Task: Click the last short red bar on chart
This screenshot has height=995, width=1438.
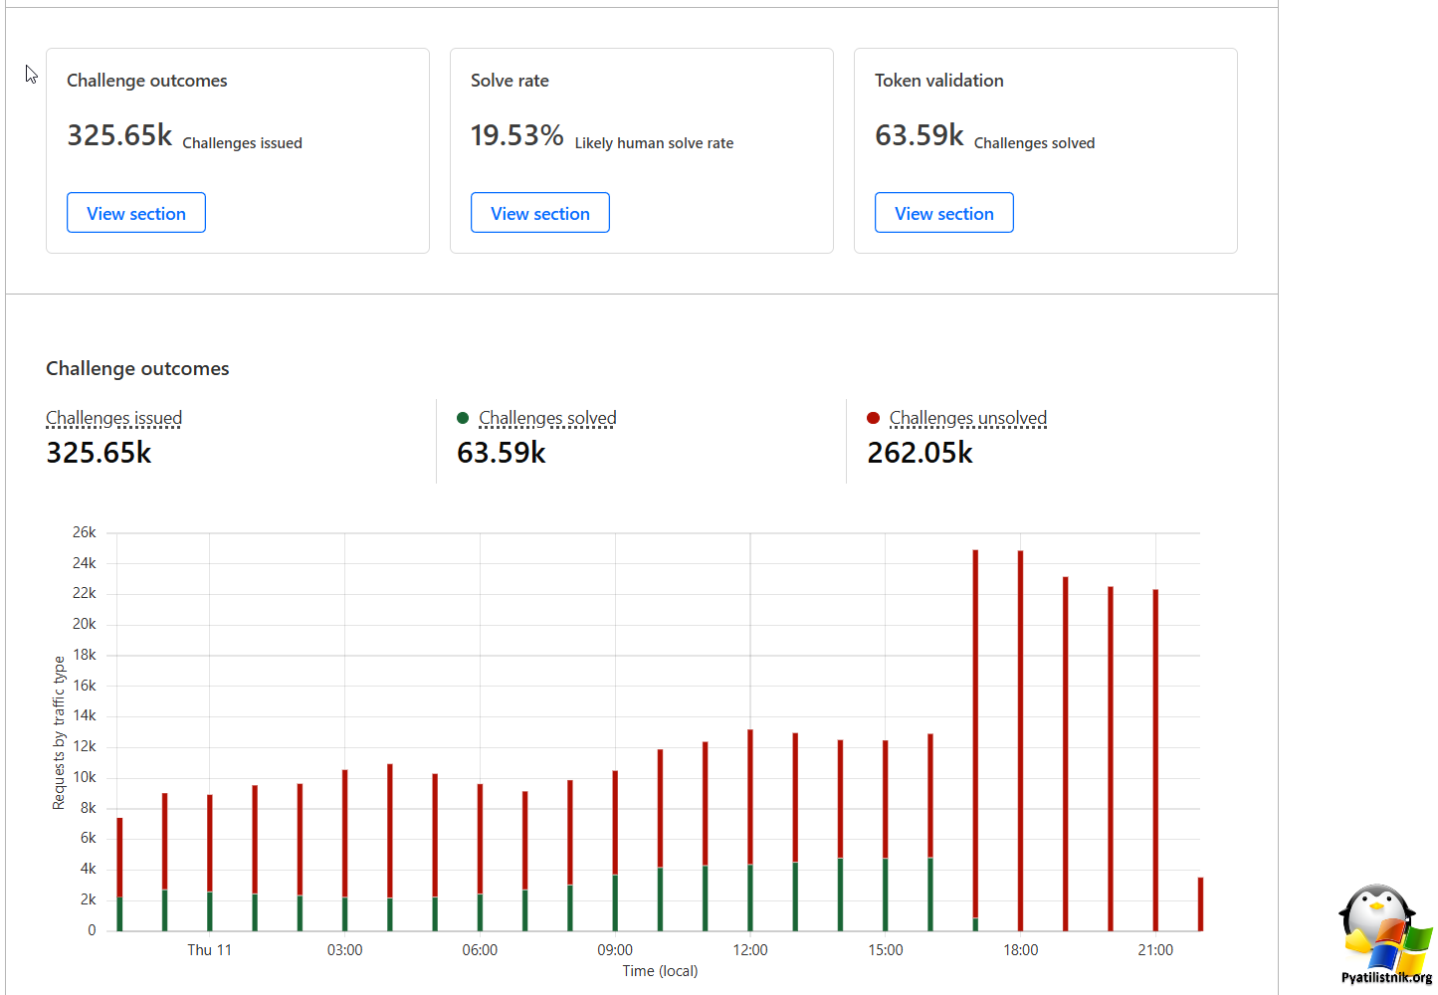Action: (1200, 904)
